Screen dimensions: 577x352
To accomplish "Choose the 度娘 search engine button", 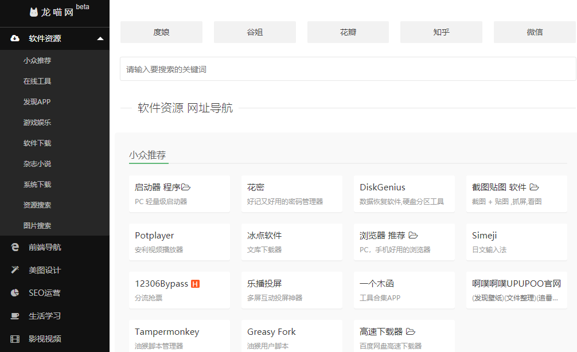I will [161, 32].
